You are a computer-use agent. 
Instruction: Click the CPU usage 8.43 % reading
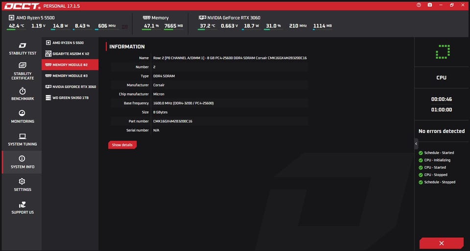(82, 26)
